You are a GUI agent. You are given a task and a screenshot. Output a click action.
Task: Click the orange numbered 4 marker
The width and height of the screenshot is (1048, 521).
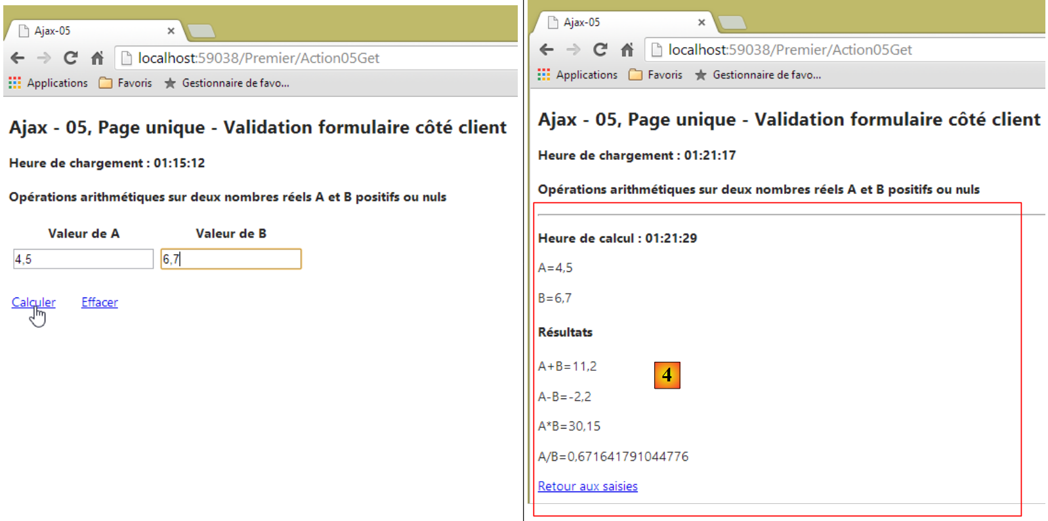click(667, 375)
